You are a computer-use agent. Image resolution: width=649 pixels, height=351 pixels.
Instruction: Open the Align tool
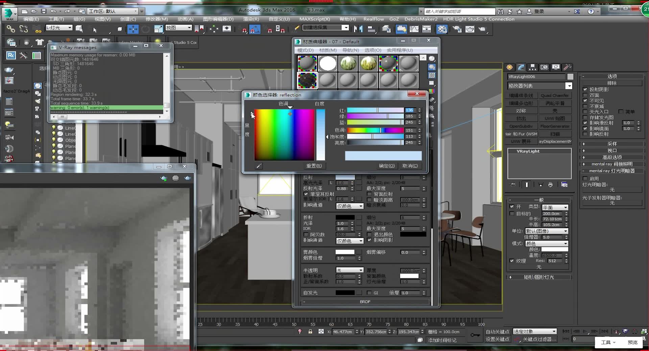pos(371,29)
